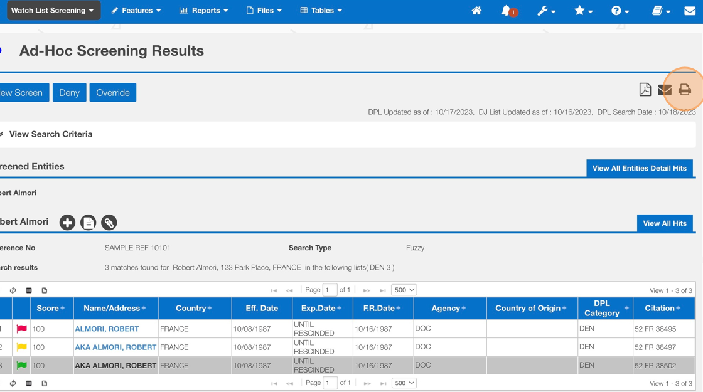Image resolution: width=703 pixels, height=392 pixels.
Task: Select AKA ALMORI, ROBERT in highlighted row
Action: (115, 366)
